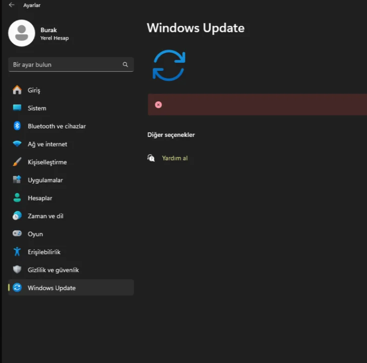Click the Zaman ve dil clock icon
The width and height of the screenshot is (367, 363).
(x=17, y=216)
